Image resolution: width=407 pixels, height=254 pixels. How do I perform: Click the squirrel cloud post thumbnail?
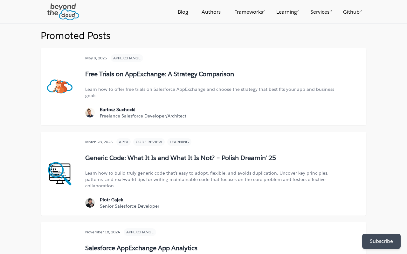pos(60,86)
